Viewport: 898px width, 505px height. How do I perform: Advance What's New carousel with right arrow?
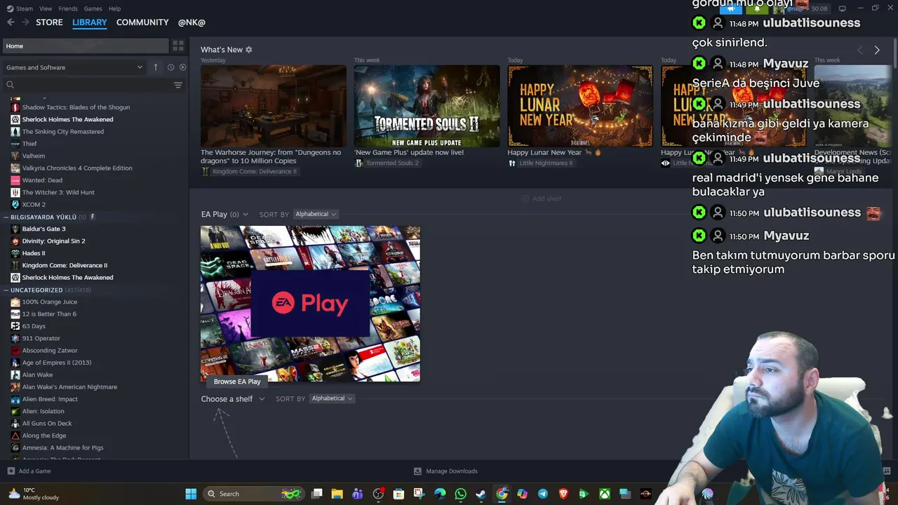877,50
